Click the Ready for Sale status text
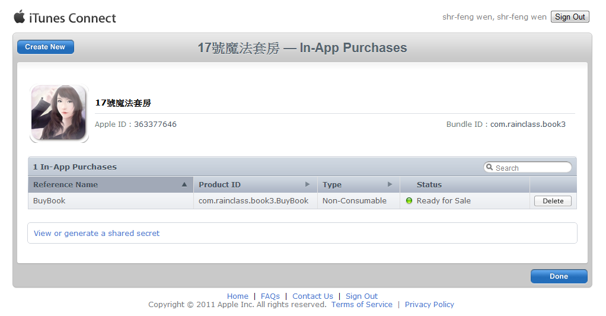This screenshot has width=606, height=316. pyautogui.click(x=444, y=200)
